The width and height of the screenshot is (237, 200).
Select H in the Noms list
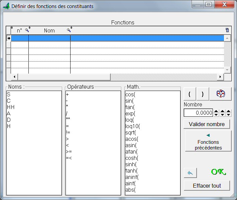9,126
